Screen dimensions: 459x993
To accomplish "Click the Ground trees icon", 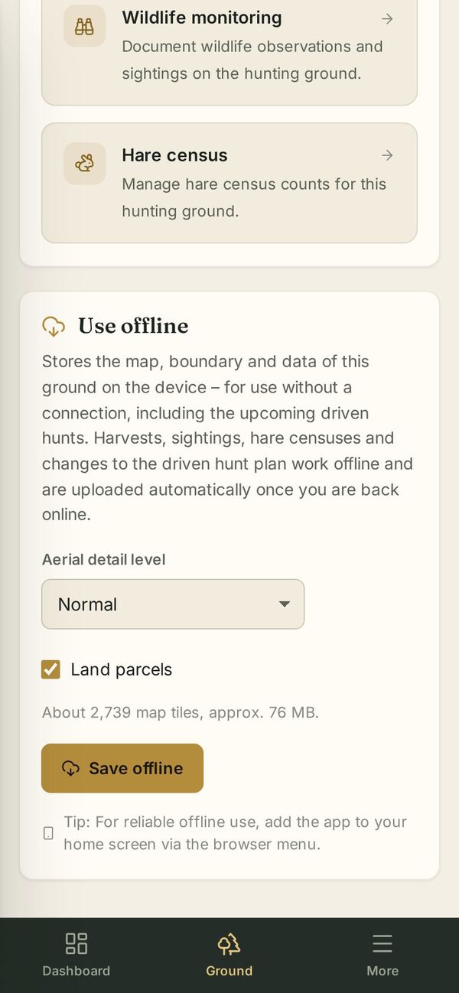I will 229,944.
